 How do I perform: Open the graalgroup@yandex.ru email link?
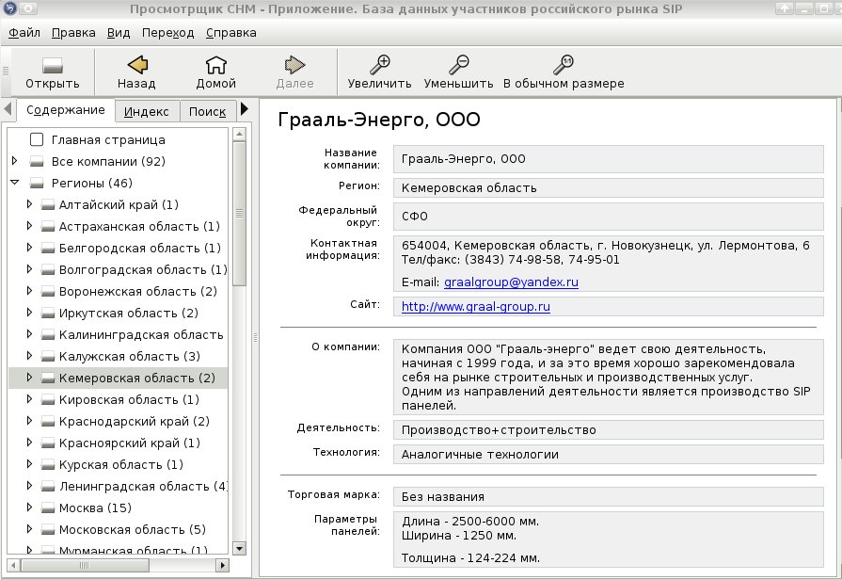511,282
